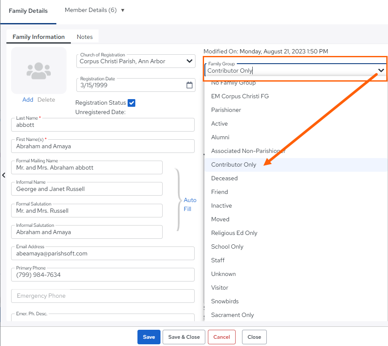Click Save & Close button
This screenshot has width=388, height=346.
[184, 337]
